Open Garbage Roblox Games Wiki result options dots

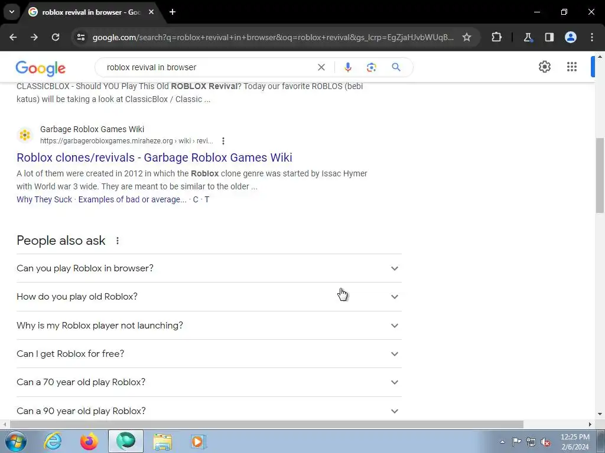point(223,141)
